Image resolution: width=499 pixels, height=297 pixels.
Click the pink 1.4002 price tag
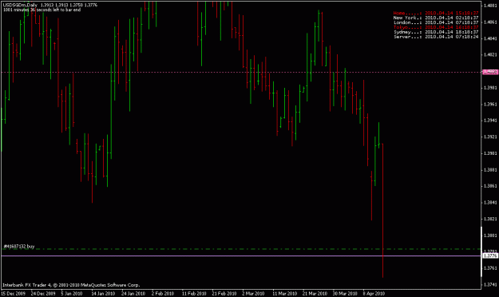coord(490,72)
